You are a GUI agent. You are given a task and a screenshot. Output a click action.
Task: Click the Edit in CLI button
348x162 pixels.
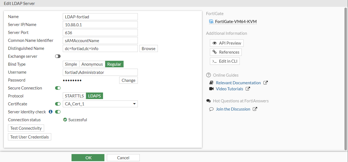[225, 61]
